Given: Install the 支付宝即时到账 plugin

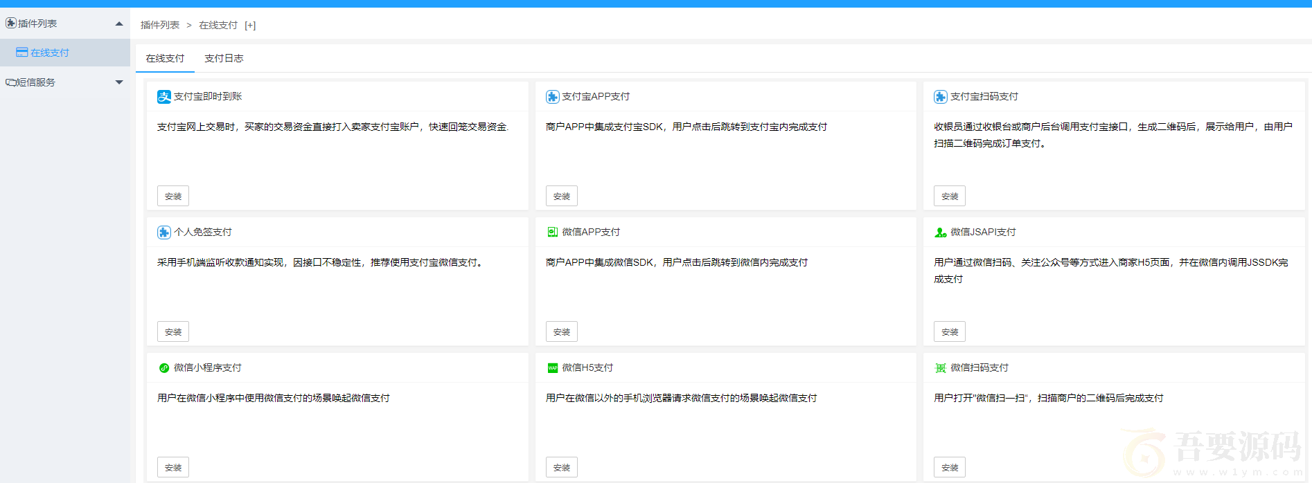Looking at the screenshot, I should [x=173, y=196].
